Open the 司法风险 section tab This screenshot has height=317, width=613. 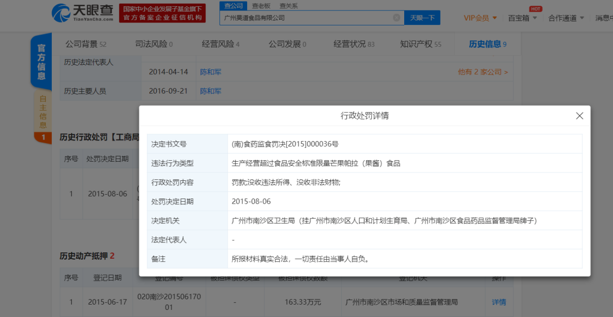coord(154,44)
